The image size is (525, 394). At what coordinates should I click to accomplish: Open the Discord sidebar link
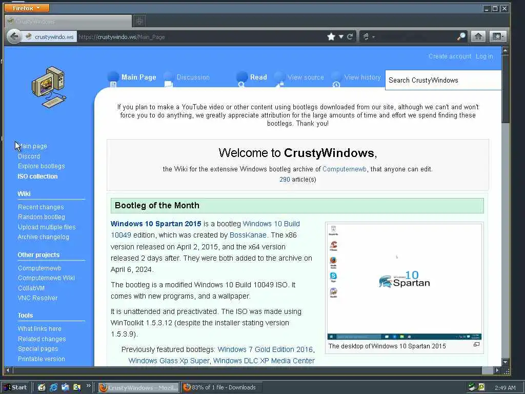pyautogui.click(x=29, y=156)
